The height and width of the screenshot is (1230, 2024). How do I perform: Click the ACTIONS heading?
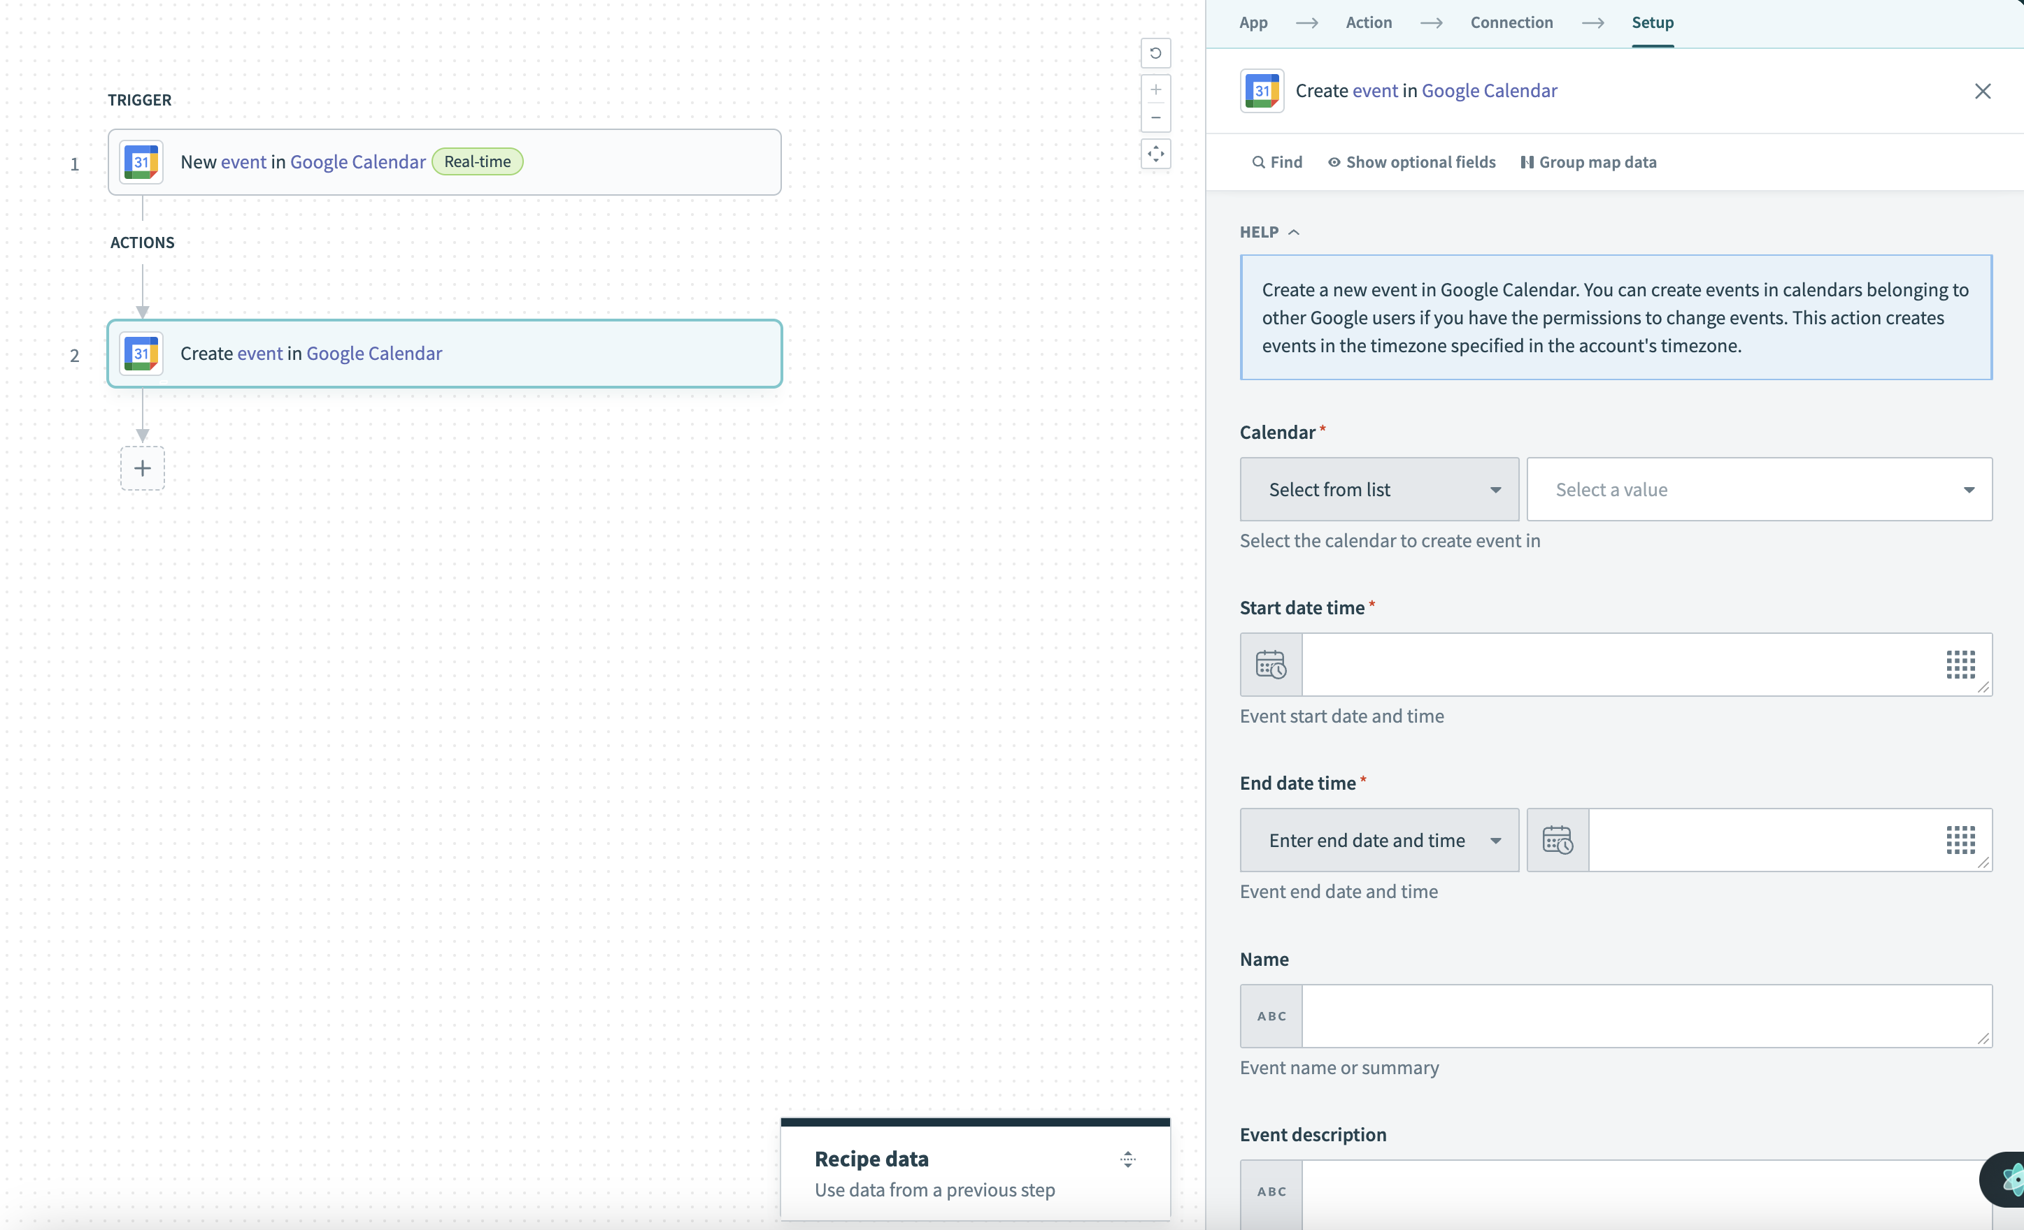(x=142, y=243)
